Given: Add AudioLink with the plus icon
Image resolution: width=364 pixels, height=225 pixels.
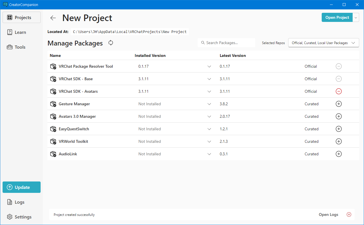Looking at the screenshot, I should 338,154.
